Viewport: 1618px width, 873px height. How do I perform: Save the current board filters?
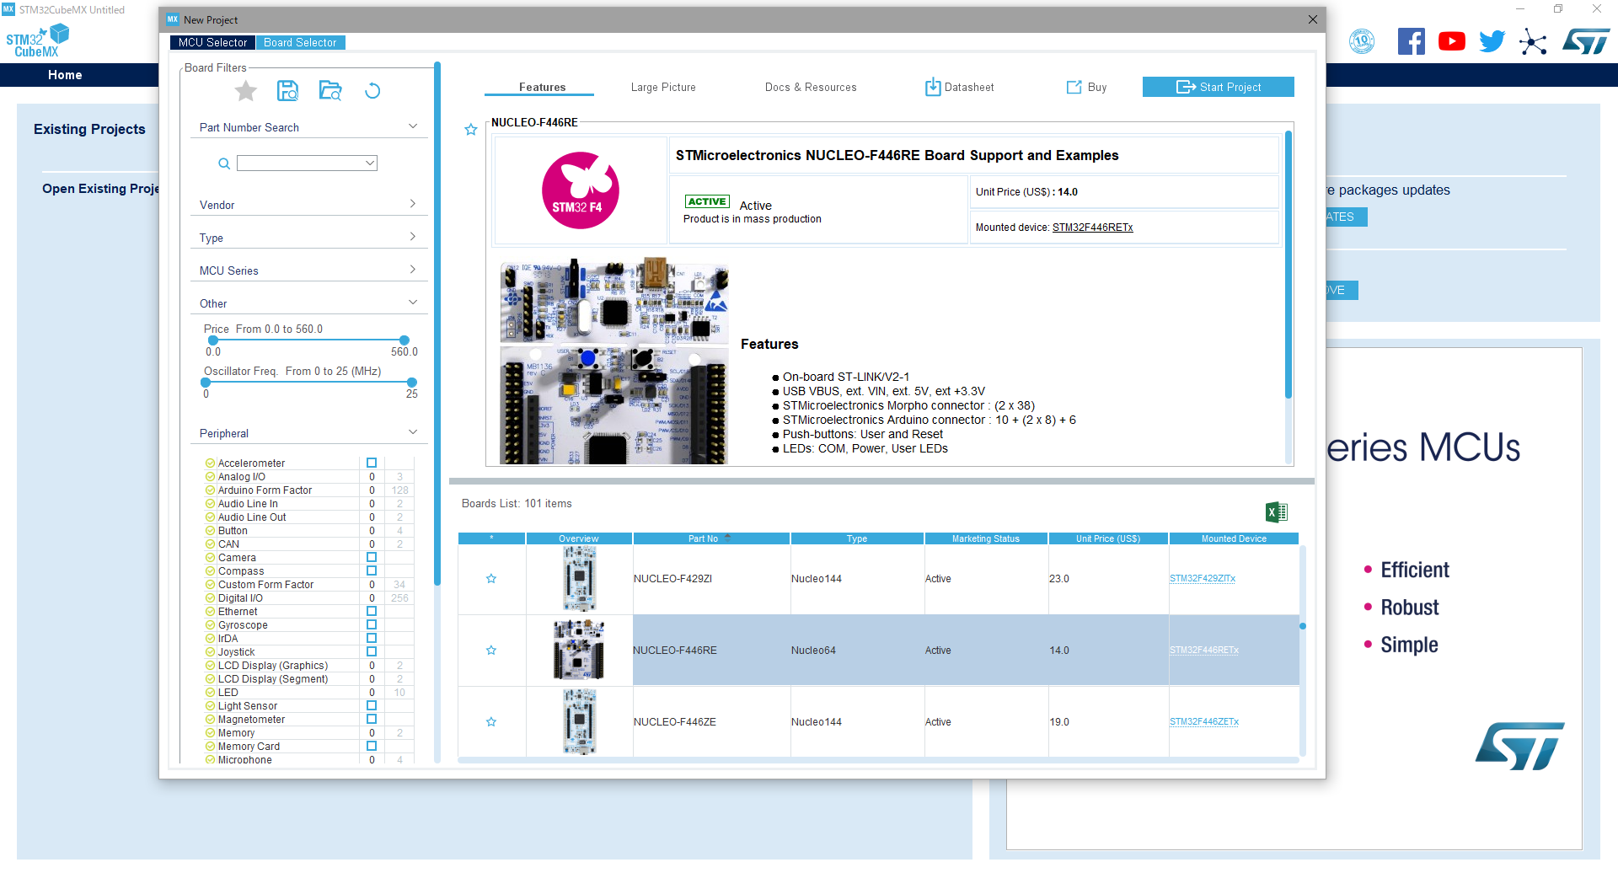(287, 91)
